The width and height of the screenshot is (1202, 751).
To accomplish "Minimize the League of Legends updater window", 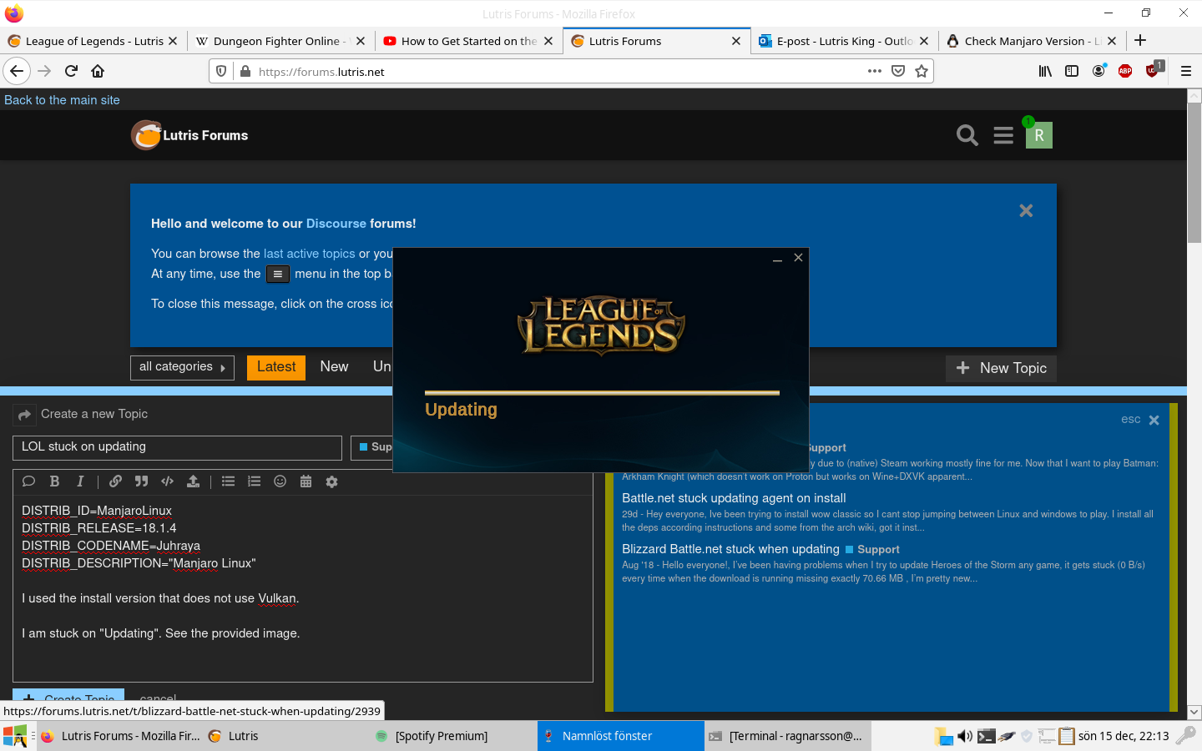I will coord(777,259).
